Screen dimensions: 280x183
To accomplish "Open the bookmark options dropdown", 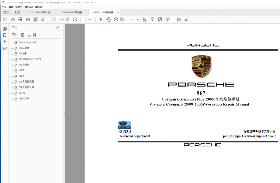I will (x=14, y=35).
